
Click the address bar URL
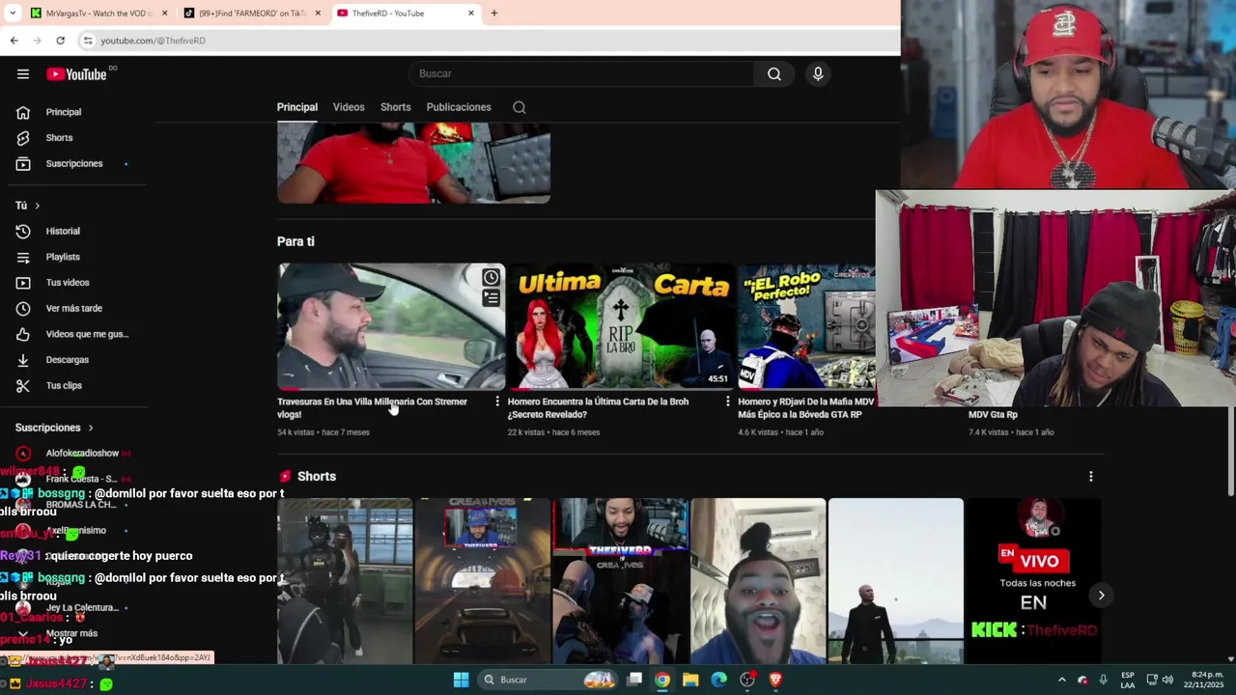pos(153,41)
